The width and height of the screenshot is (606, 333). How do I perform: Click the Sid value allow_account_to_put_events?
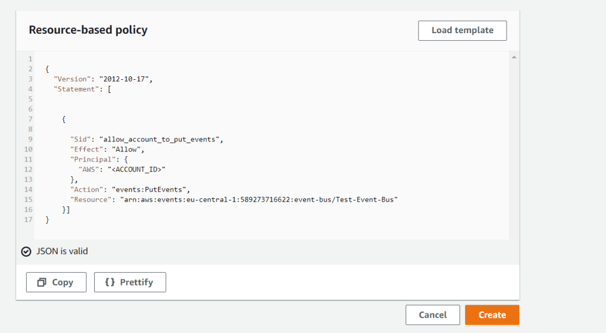coord(160,139)
